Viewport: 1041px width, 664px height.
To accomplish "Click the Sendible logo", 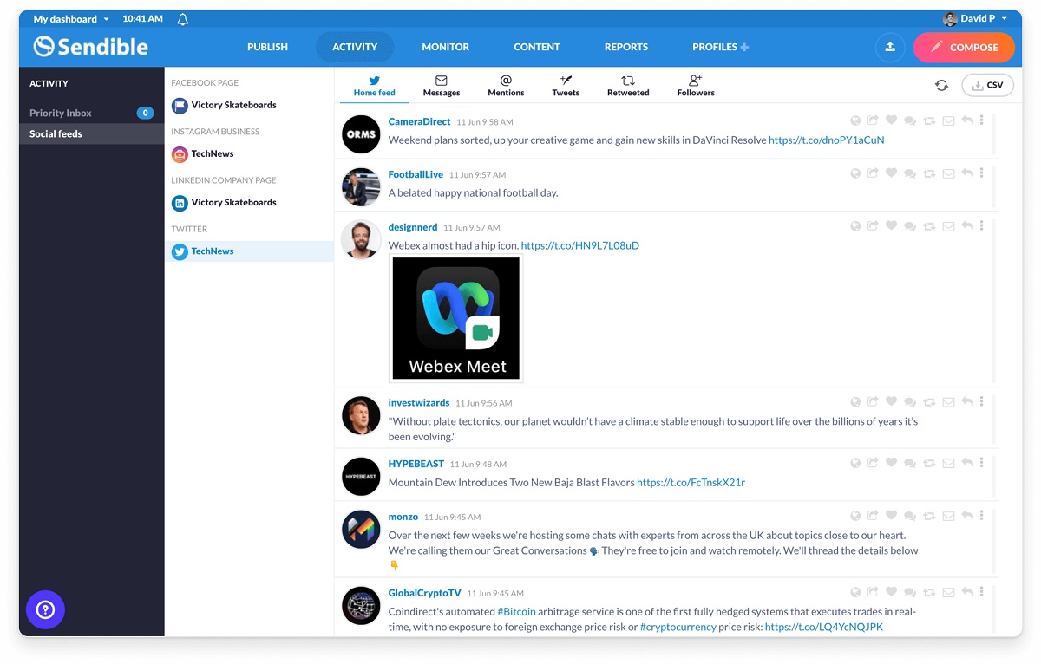I will pos(91,47).
